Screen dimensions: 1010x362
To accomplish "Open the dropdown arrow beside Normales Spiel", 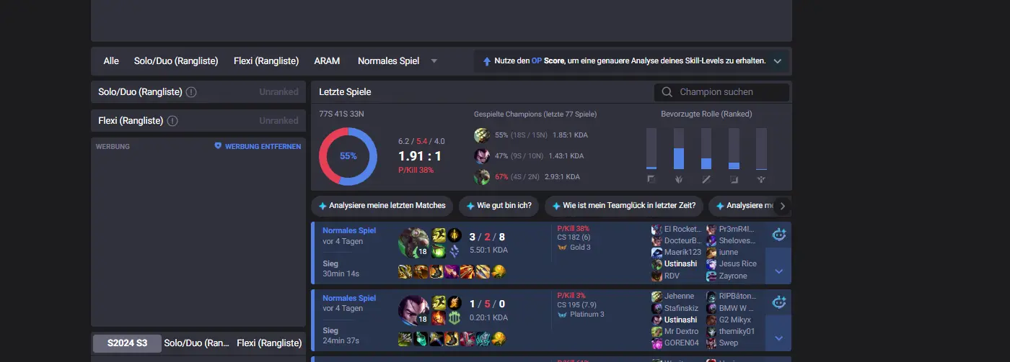I will [x=434, y=61].
